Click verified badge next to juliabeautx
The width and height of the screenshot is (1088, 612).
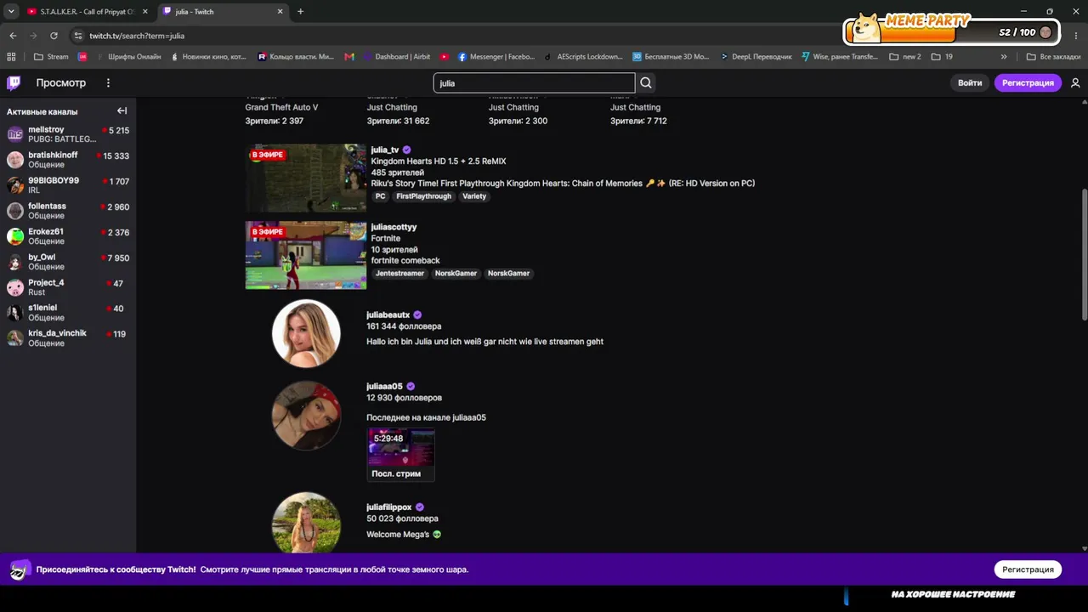(417, 315)
